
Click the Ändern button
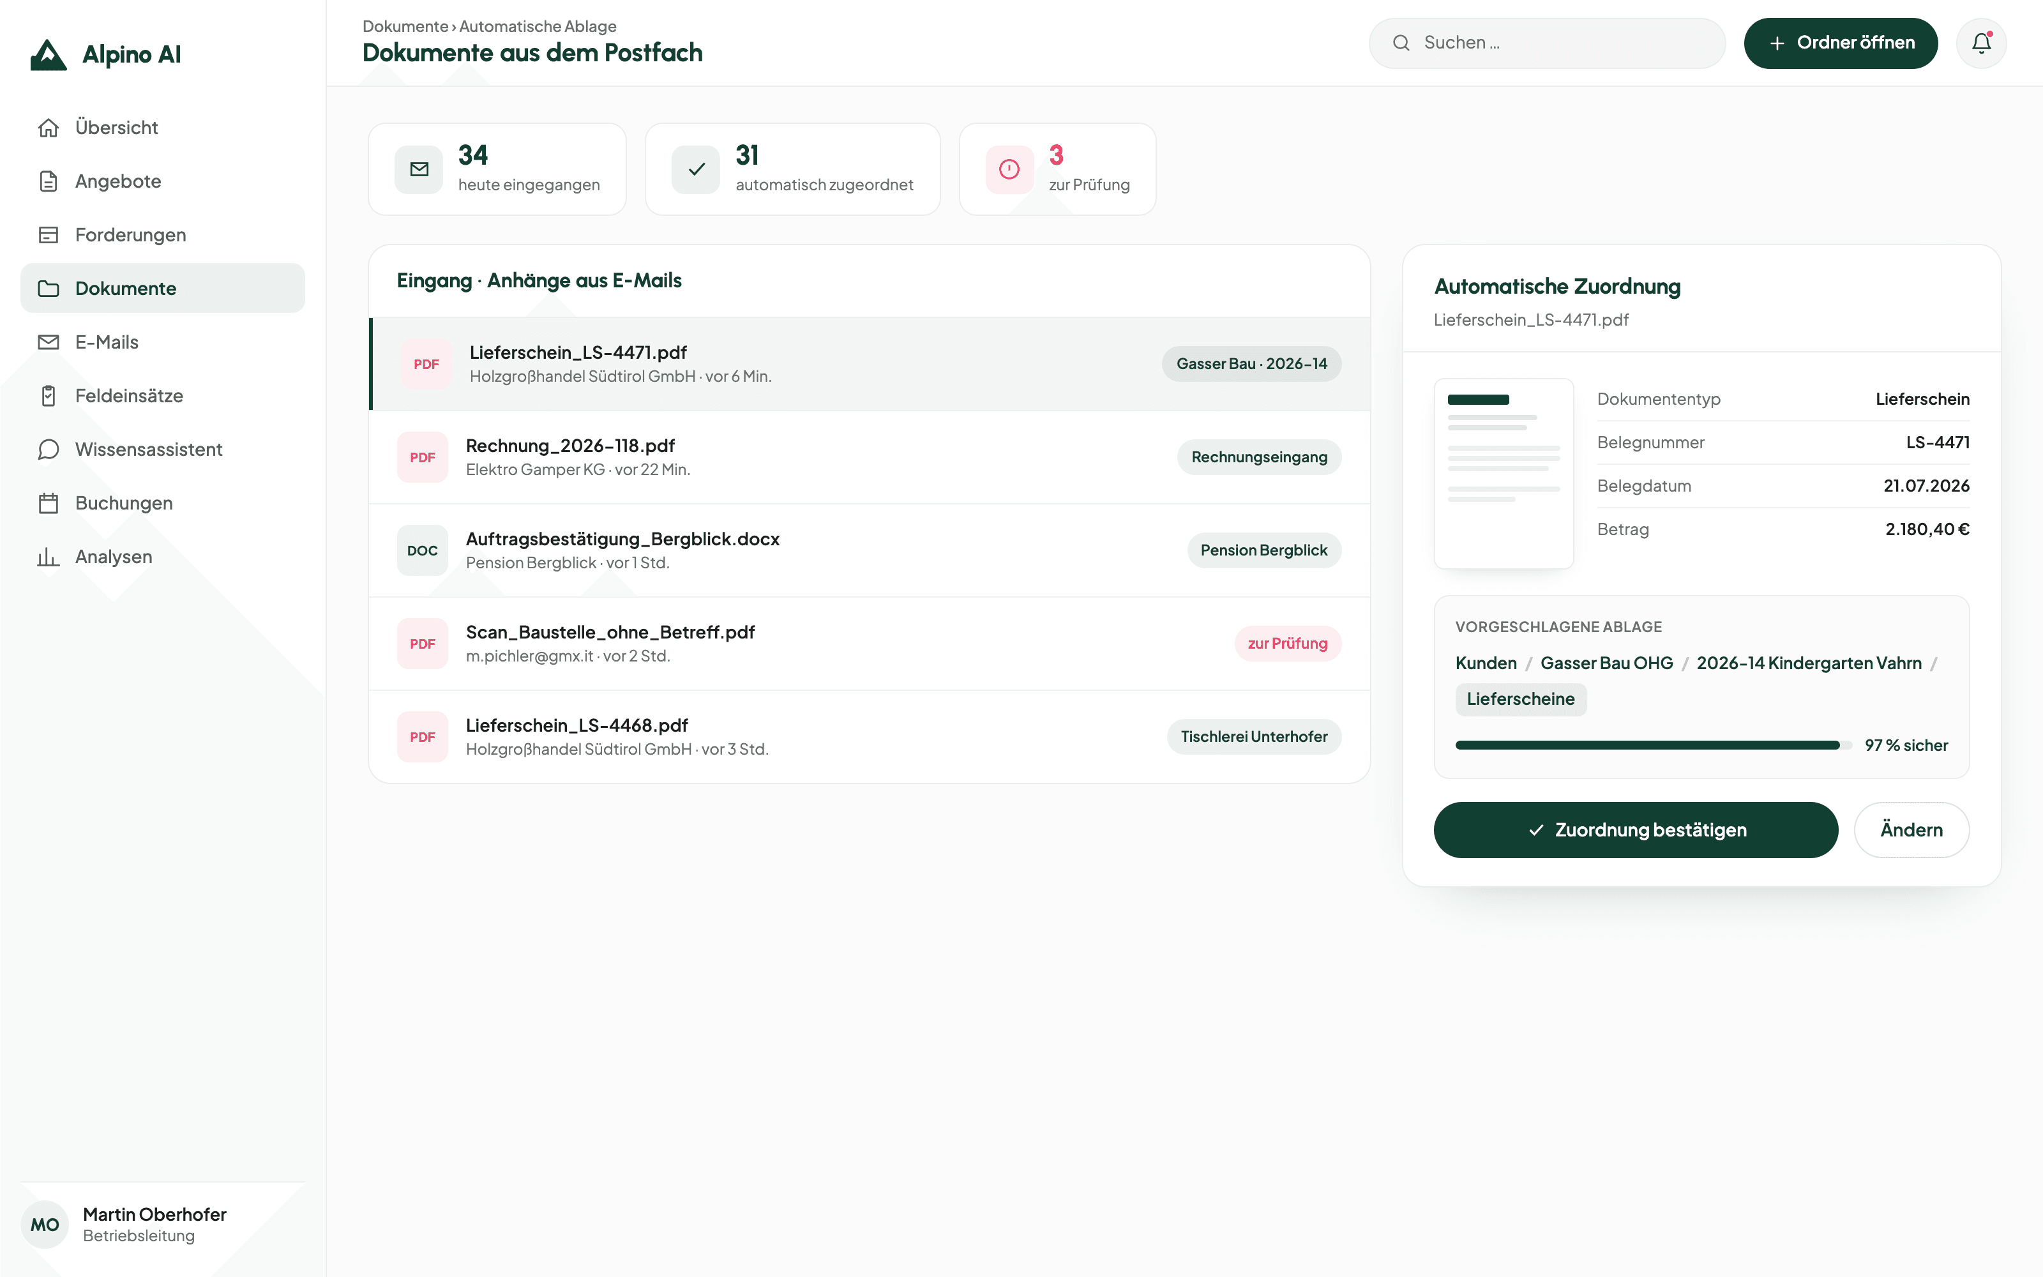coord(1911,829)
